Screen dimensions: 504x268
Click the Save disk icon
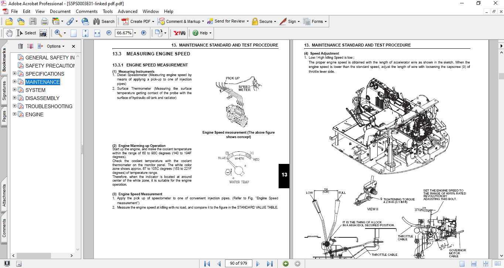pos(33,21)
